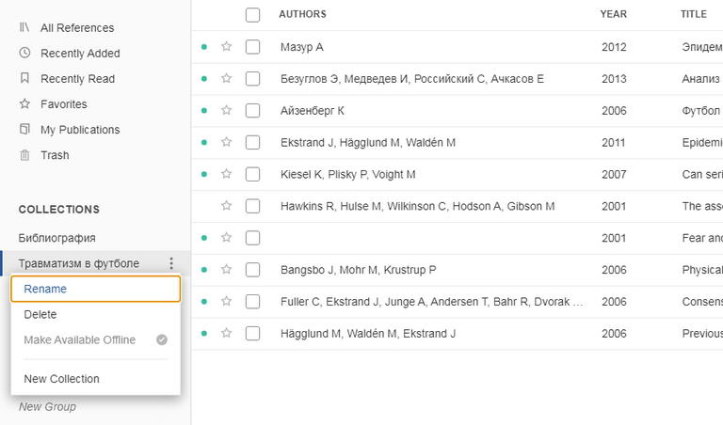The image size is (723, 425).
Task: Click author text Ekstrand J, Hägglund M, Waldén M
Action: tap(367, 143)
